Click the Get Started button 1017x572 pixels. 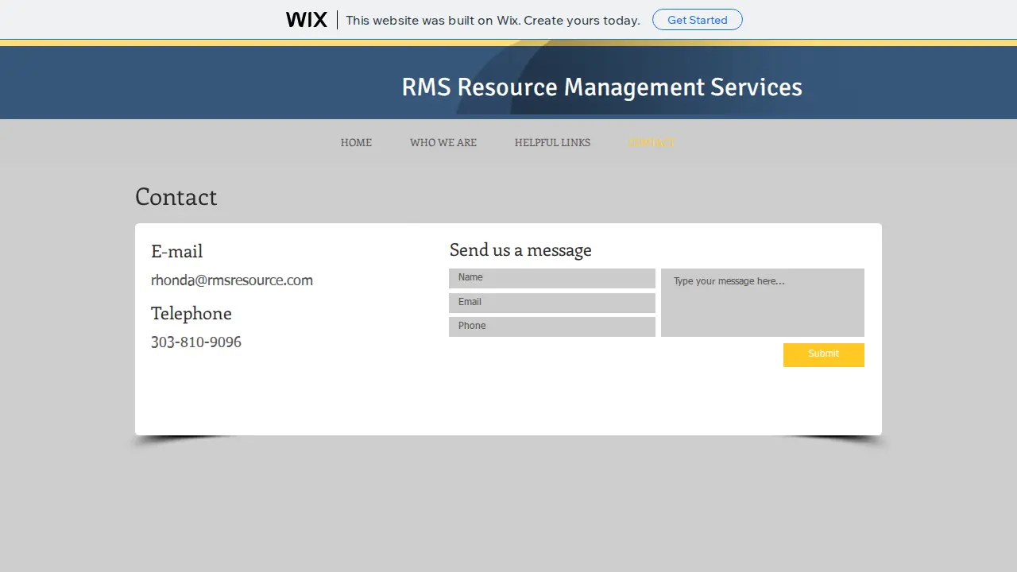click(698, 20)
